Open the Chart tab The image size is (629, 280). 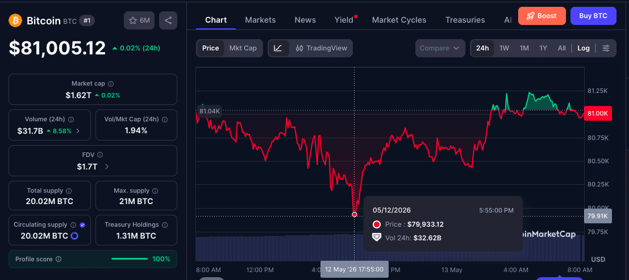pyautogui.click(x=216, y=20)
